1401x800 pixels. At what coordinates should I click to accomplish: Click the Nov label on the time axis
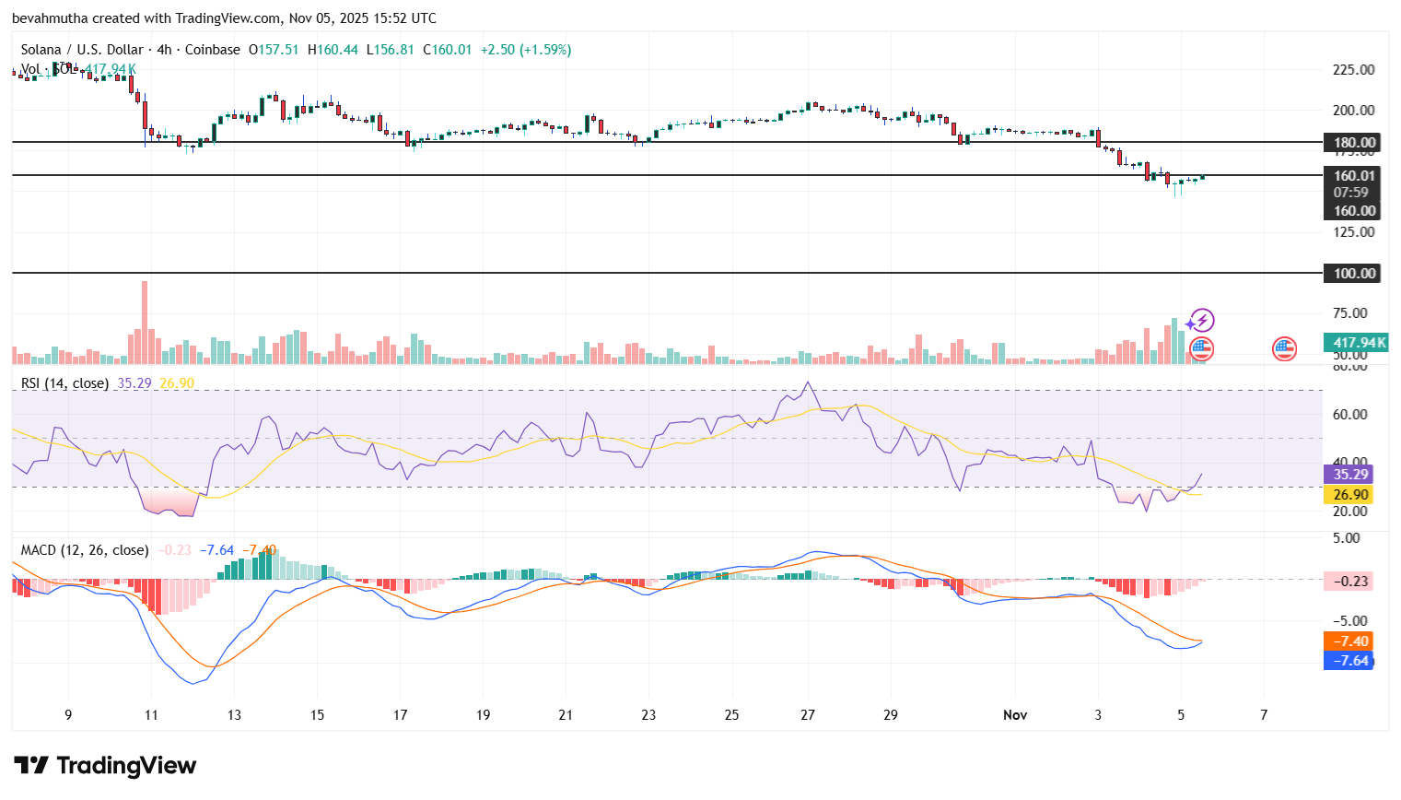tap(1015, 714)
